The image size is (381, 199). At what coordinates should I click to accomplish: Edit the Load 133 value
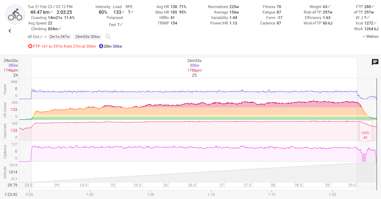pyautogui.click(x=123, y=12)
